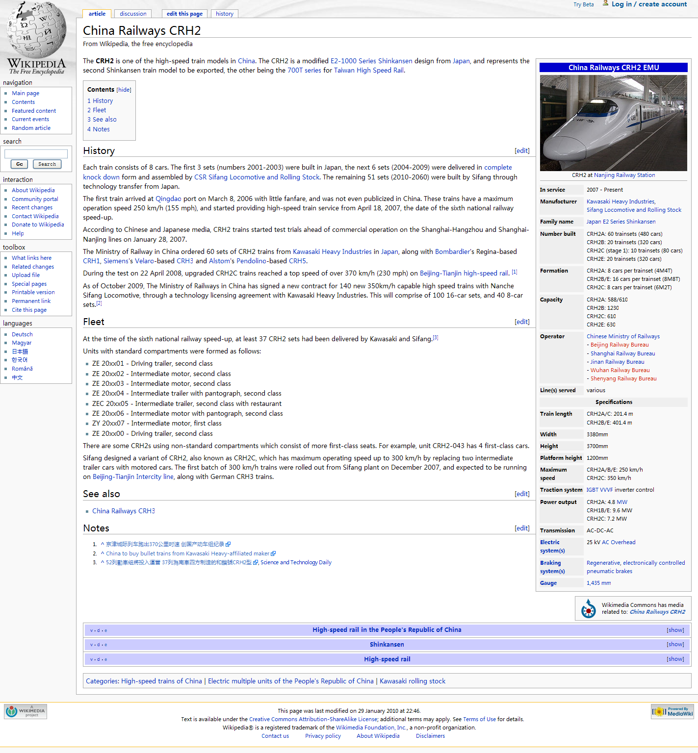Edit the Fleet section
Image resolution: width=698 pixels, height=753 pixels.
(x=522, y=322)
